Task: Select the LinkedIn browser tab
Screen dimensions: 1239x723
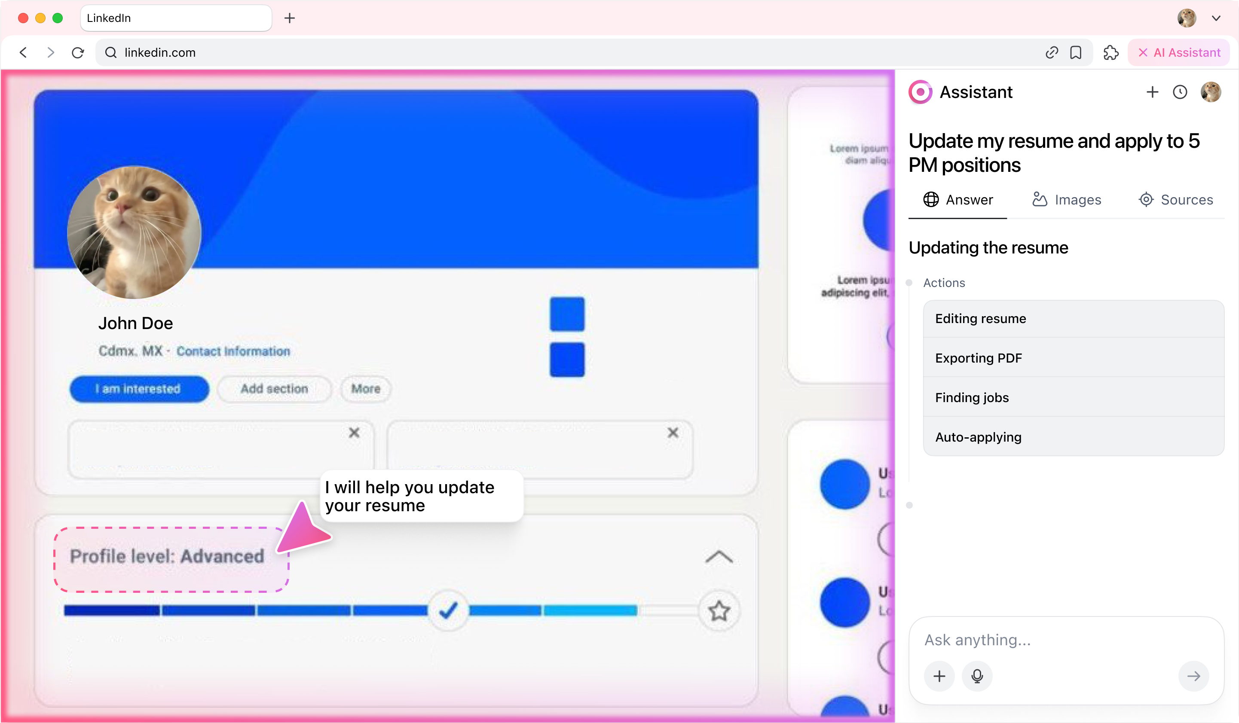Action: pos(176,18)
